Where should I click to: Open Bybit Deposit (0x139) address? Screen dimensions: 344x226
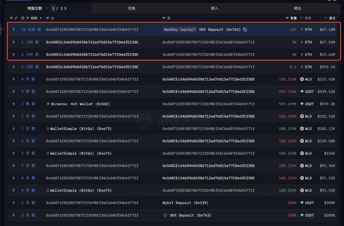pyautogui.click(x=185, y=203)
